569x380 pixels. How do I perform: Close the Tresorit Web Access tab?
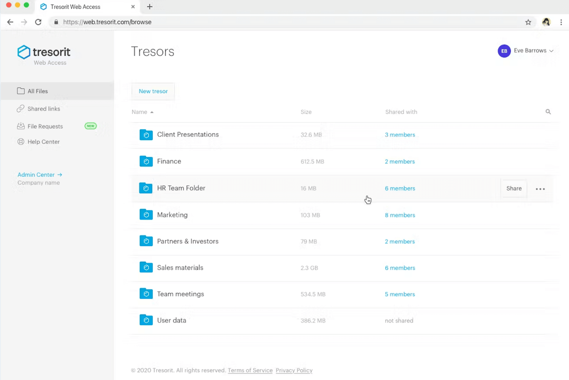[x=133, y=7]
